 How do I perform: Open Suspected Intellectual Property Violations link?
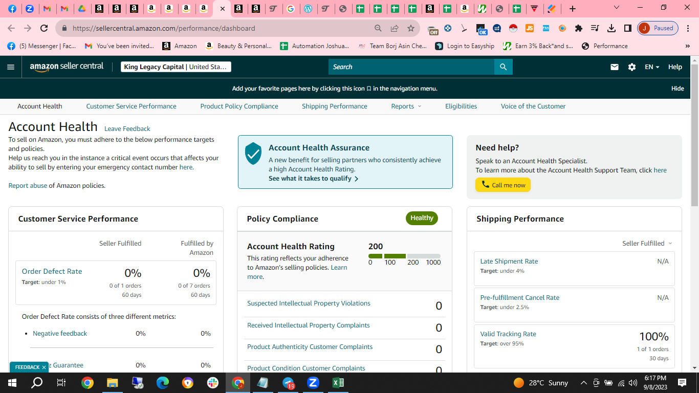309,303
